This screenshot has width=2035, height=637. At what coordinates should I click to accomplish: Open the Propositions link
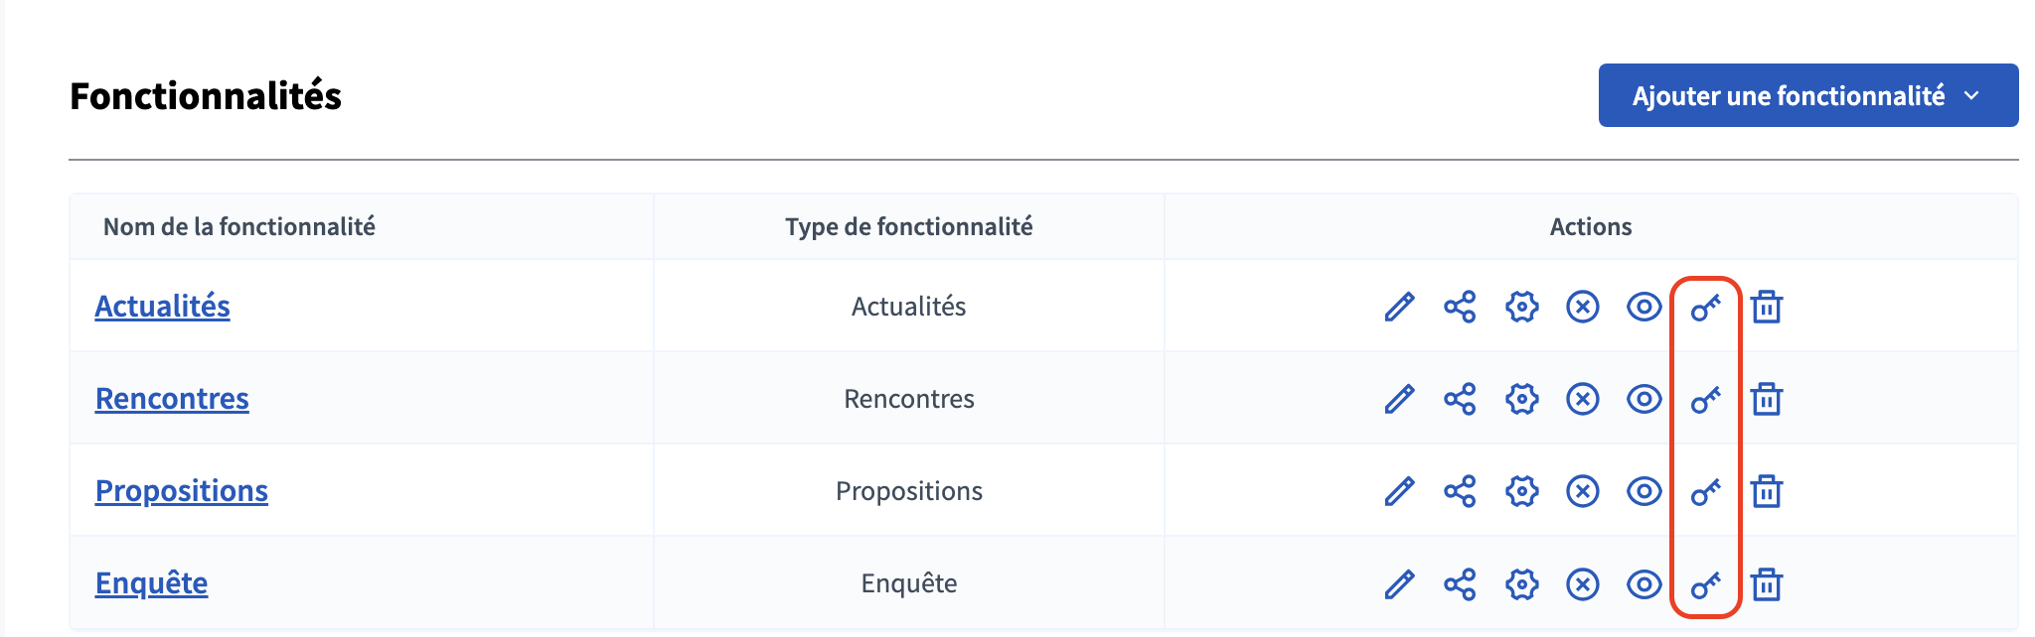tap(181, 491)
